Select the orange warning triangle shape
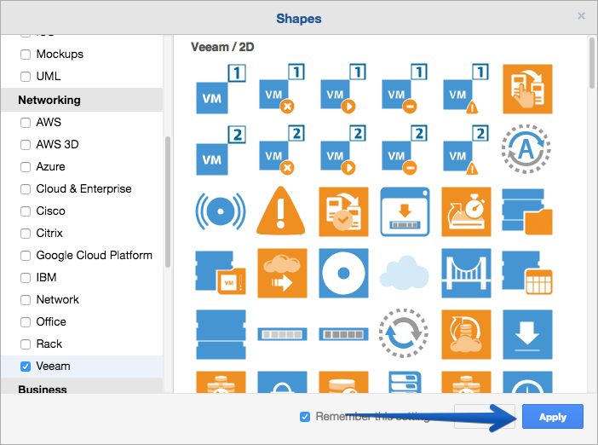598x445 pixels. [281, 211]
